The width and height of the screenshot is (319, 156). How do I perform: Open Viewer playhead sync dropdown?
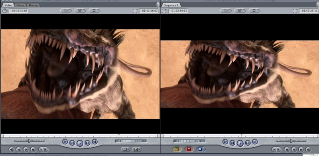pyautogui.click(x=80, y=10)
